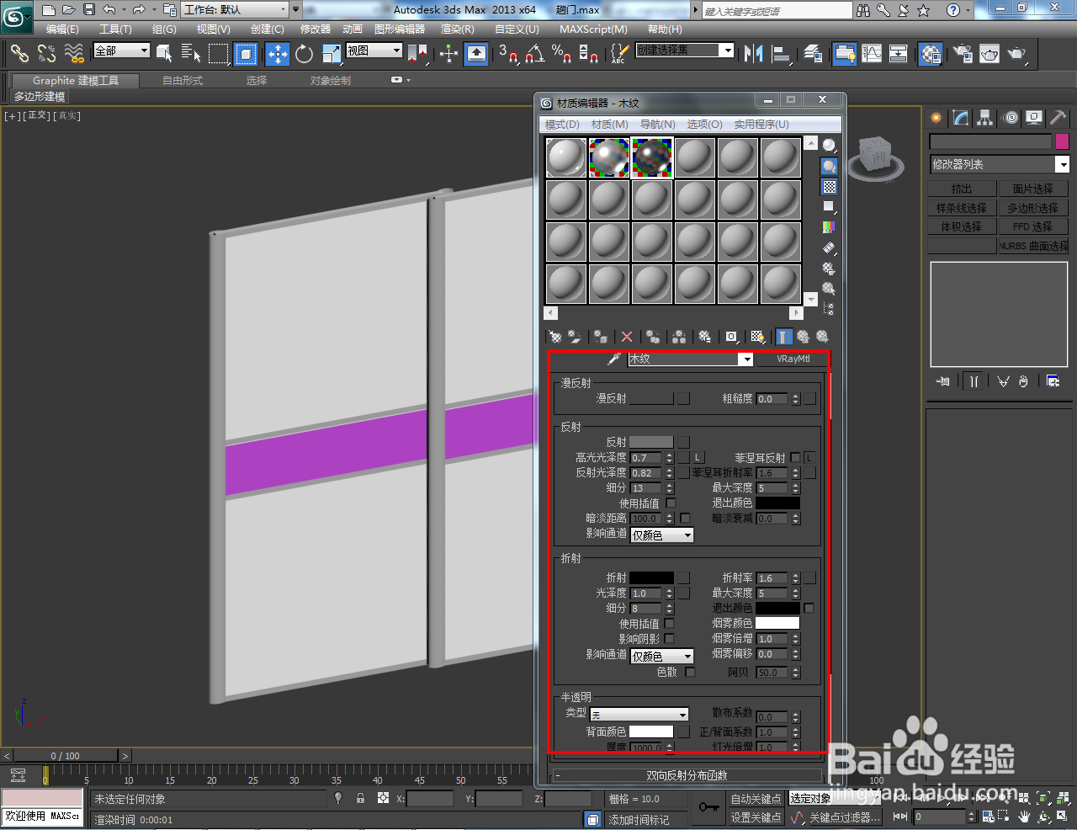Image resolution: width=1077 pixels, height=830 pixels.
Task: Toggle material editor sample background checker icon
Action: tap(830, 187)
